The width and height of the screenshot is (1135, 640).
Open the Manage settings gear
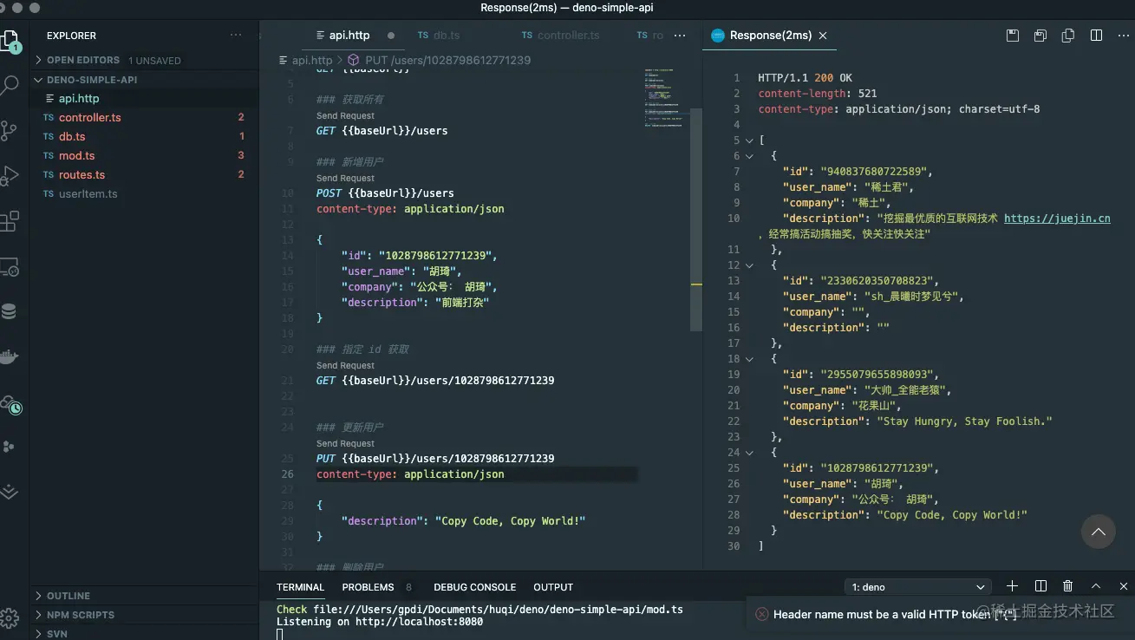coord(10,617)
